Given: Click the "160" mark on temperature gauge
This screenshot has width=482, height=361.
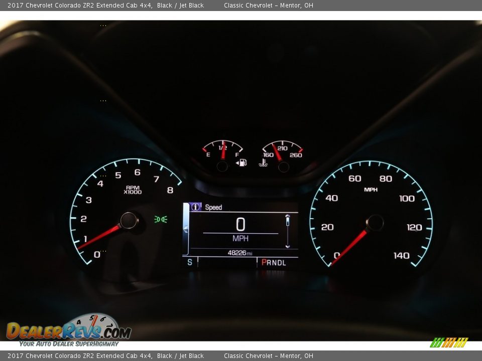Looking at the screenshot, I should 268,155.
